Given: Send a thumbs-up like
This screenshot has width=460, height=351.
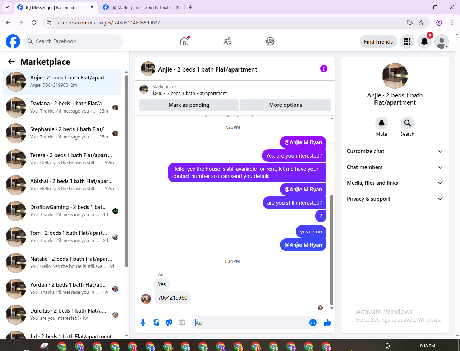Looking at the screenshot, I should pos(327,323).
